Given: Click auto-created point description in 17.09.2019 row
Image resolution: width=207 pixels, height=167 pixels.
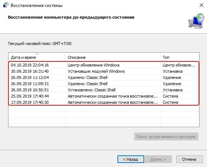Looking at the screenshot, I should 113,102.
